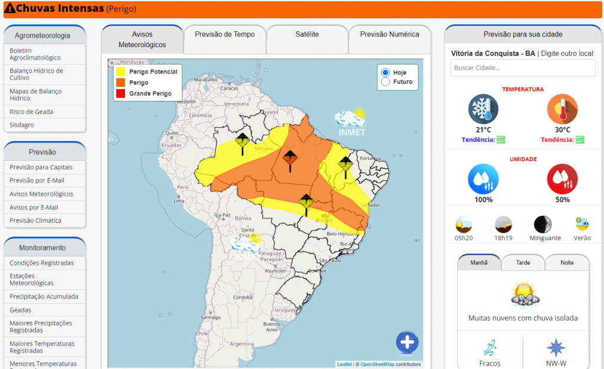Click the red 50% humidity icon

point(562,179)
